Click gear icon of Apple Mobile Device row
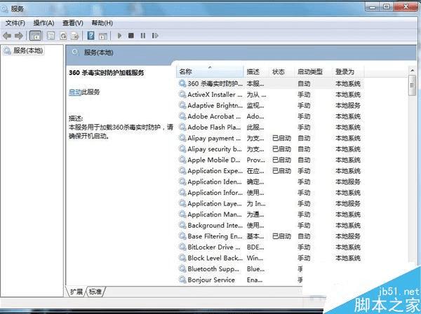 point(182,160)
